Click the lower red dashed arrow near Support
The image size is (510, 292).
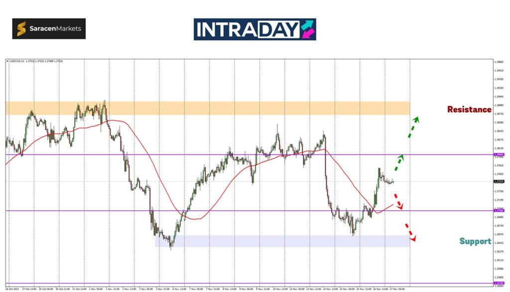(411, 232)
